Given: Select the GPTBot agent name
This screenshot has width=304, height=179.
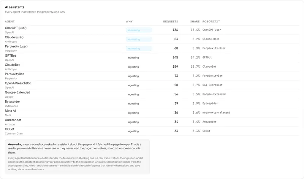Looking at the screenshot, I should [11, 55].
